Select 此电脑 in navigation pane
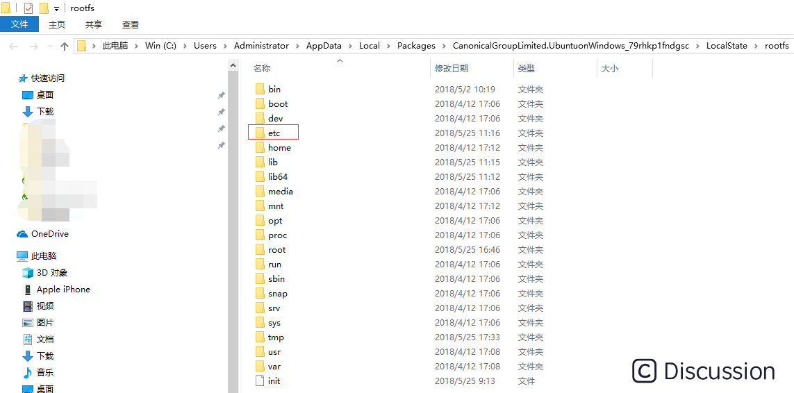Screen dimensions: 794x393 [44, 256]
